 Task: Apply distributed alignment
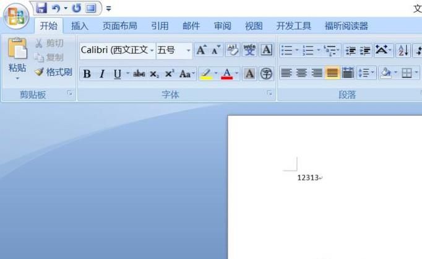pyautogui.click(x=348, y=72)
